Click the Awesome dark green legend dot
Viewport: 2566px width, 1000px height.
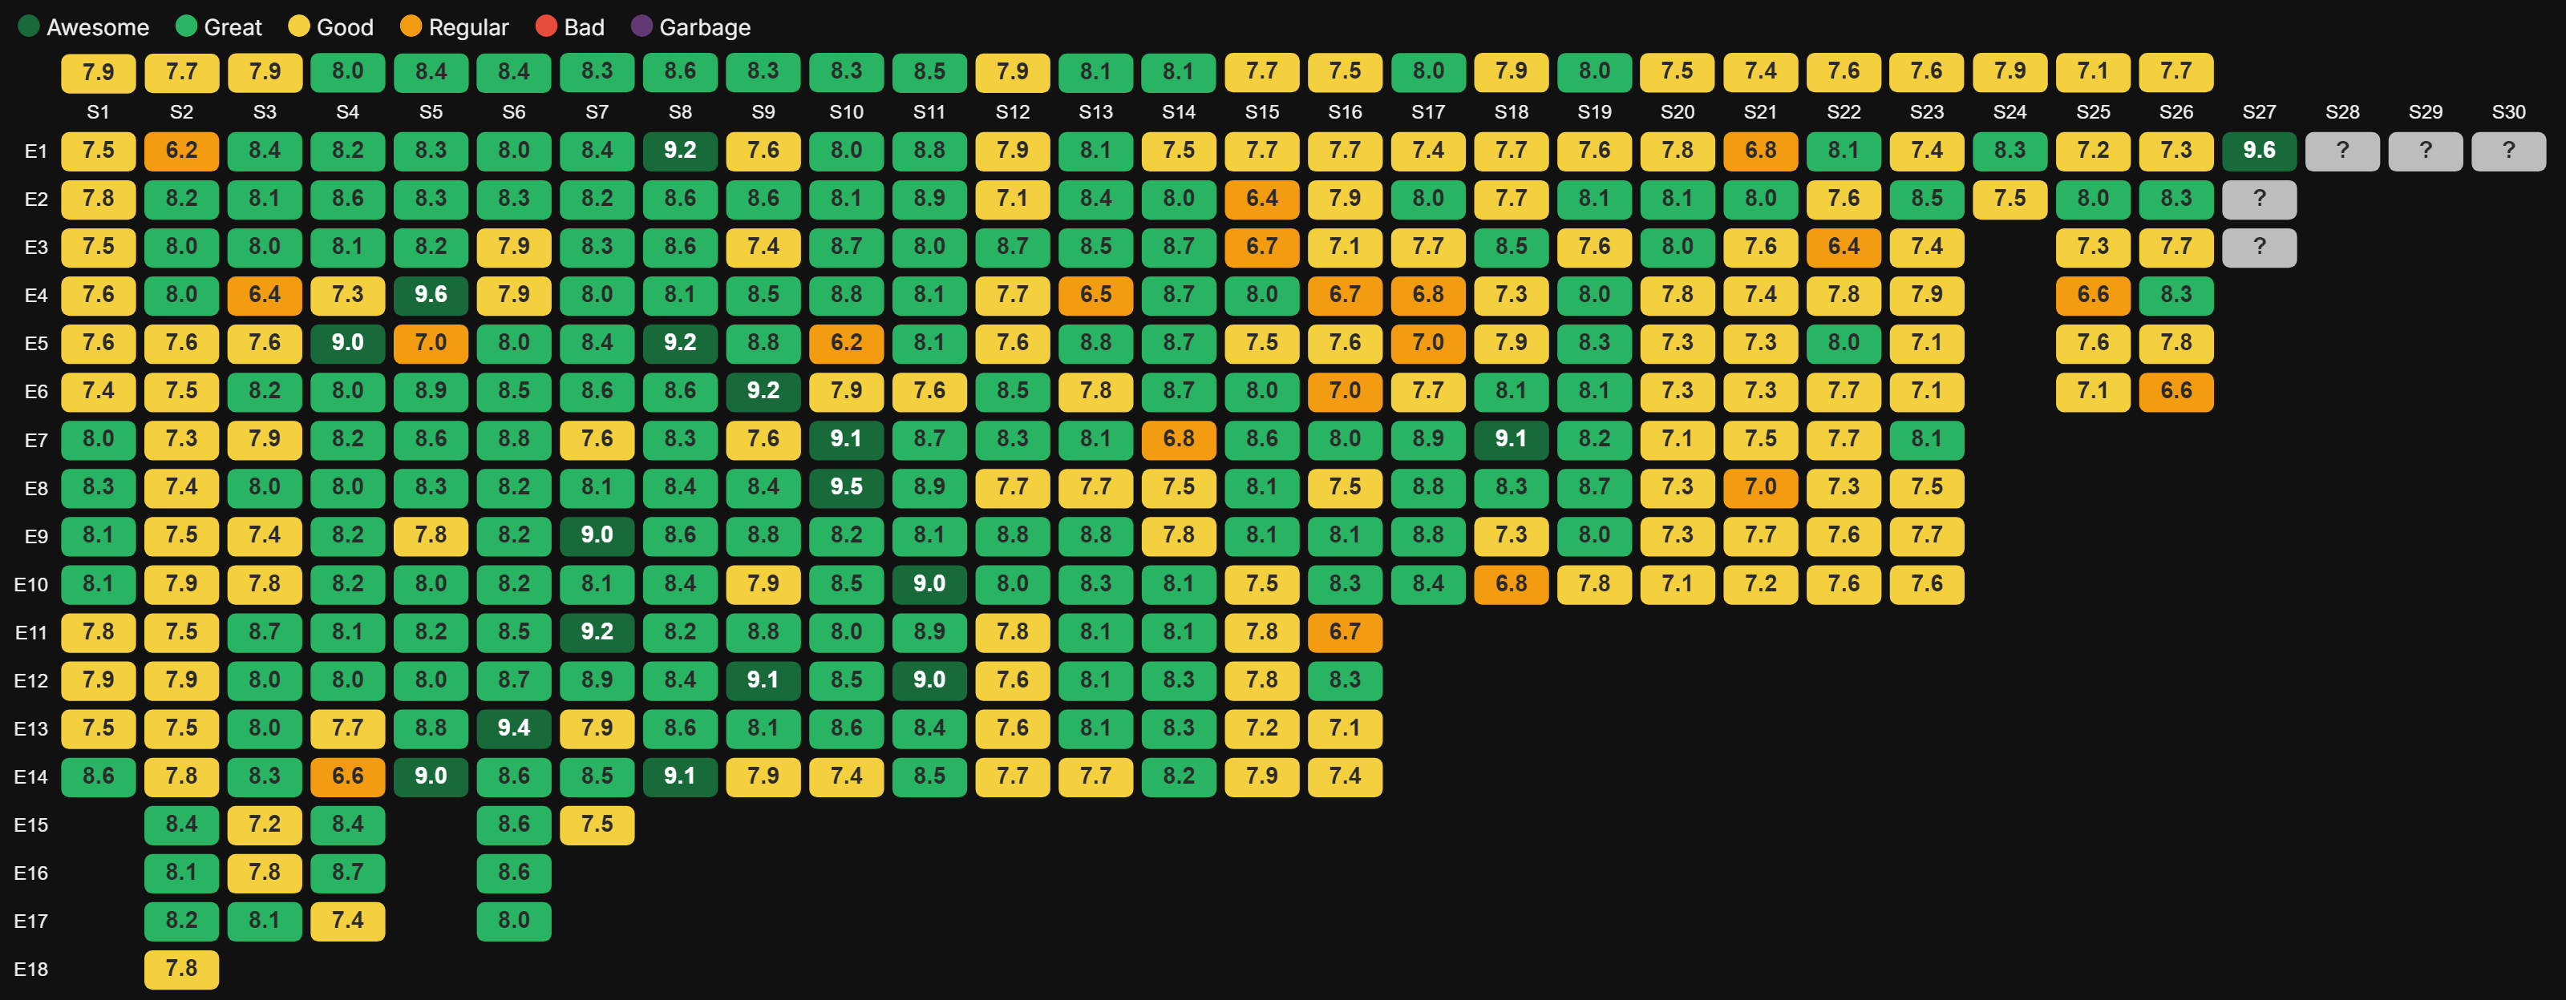pyautogui.click(x=29, y=26)
